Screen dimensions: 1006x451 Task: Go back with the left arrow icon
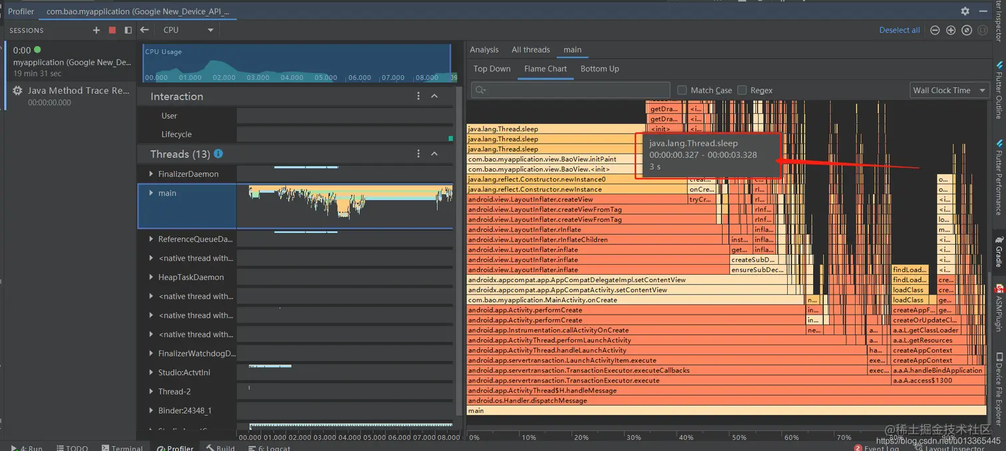click(144, 30)
